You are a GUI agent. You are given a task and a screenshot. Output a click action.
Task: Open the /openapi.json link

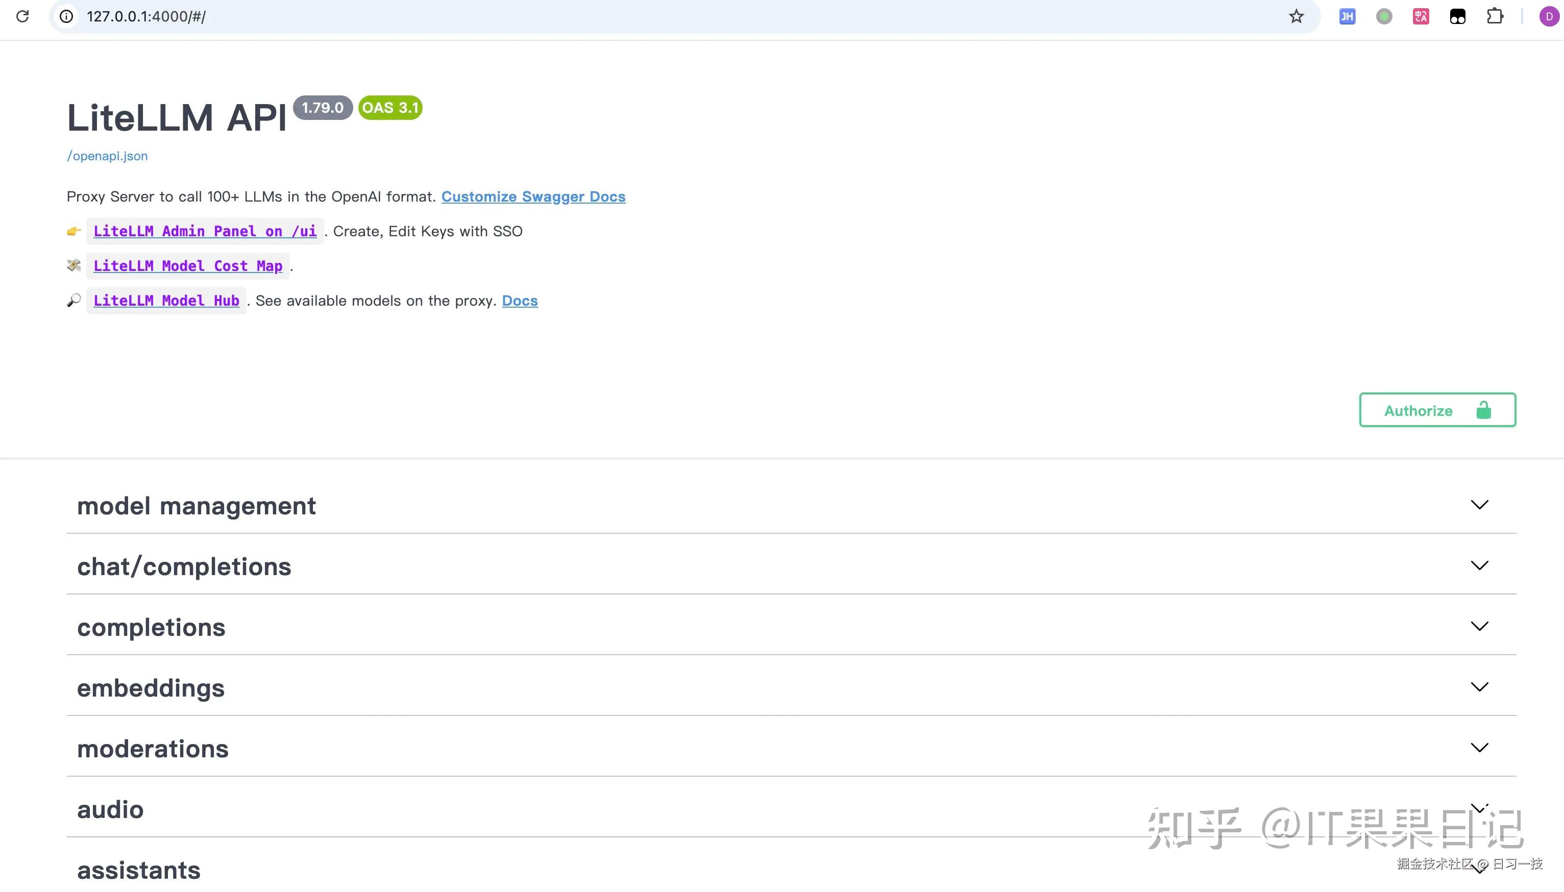point(107,156)
